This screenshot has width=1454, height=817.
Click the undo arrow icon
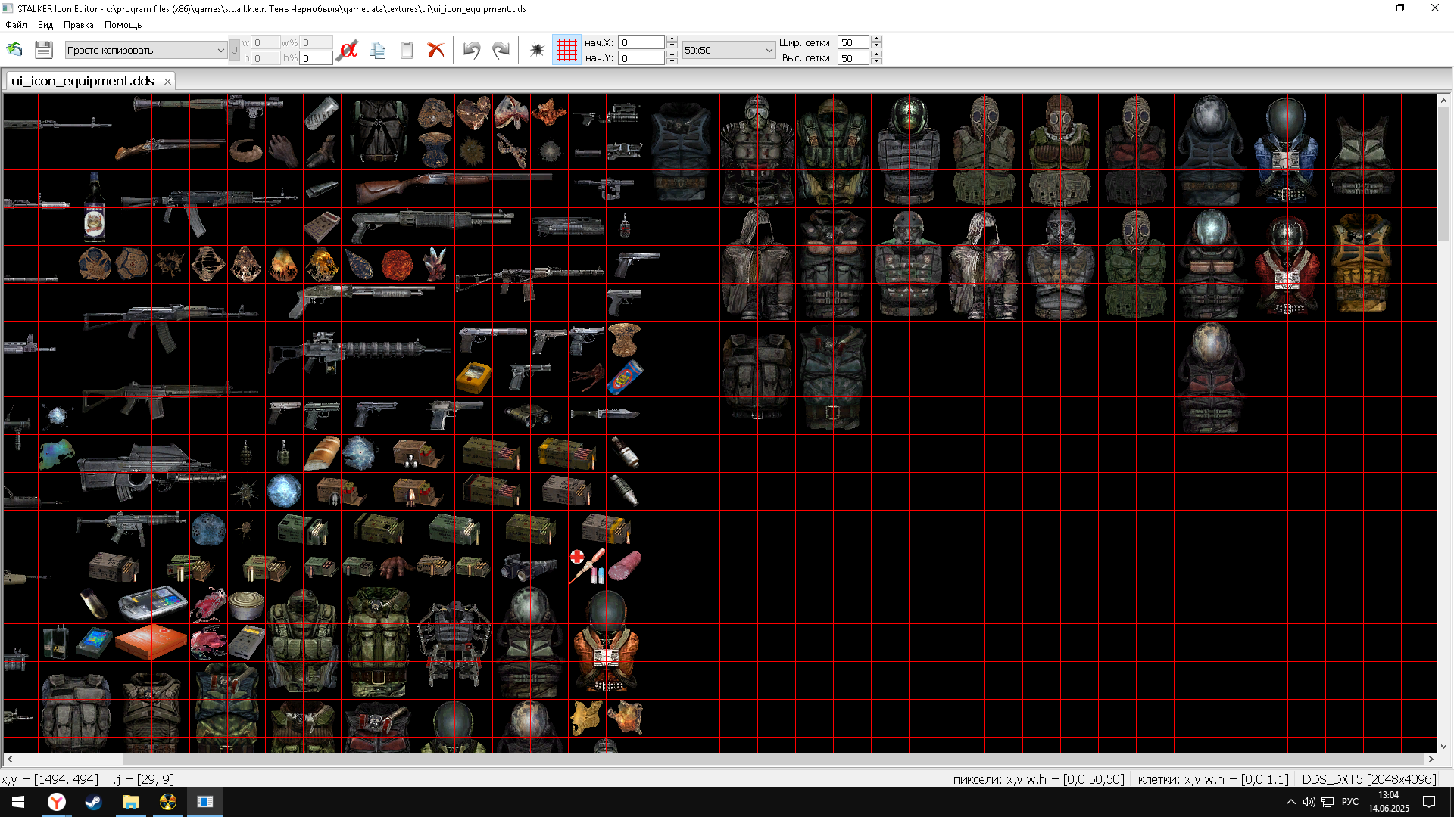pyautogui.click(x=472, y=50)
